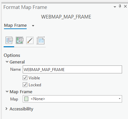Click the Options heading

click(x=12, y=55)
